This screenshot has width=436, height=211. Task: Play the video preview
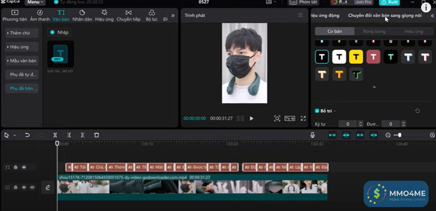(x=251, y=119)
